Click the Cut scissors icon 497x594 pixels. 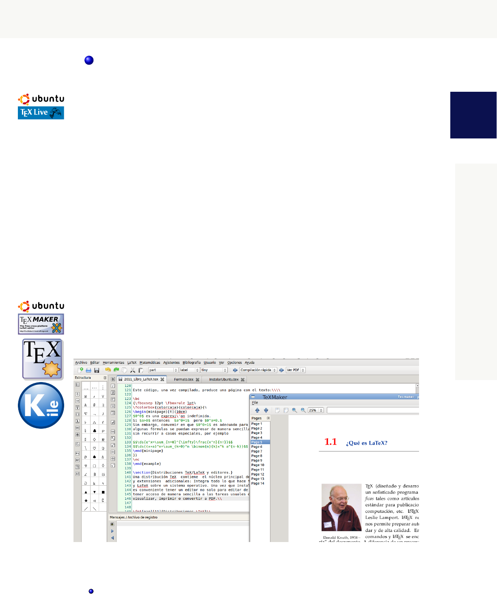pos(132,370)
